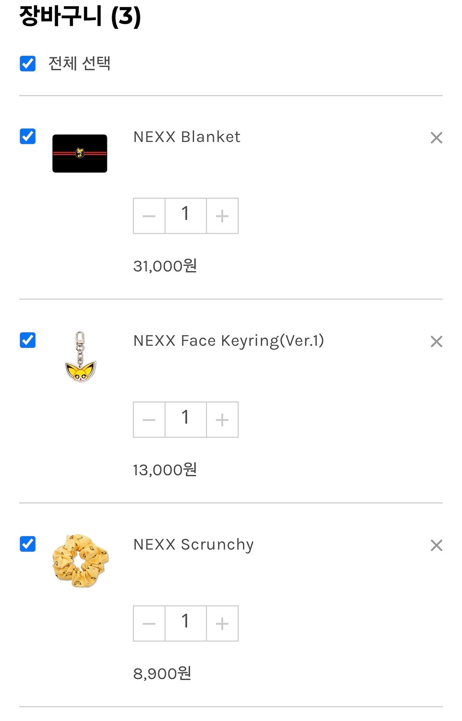
Task: Increase NEXX Scrunchy quantity with plus
Action: (x=222, y=623)
